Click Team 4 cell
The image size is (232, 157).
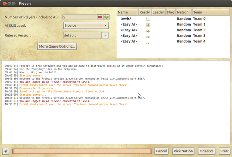(x=199, y=42)
